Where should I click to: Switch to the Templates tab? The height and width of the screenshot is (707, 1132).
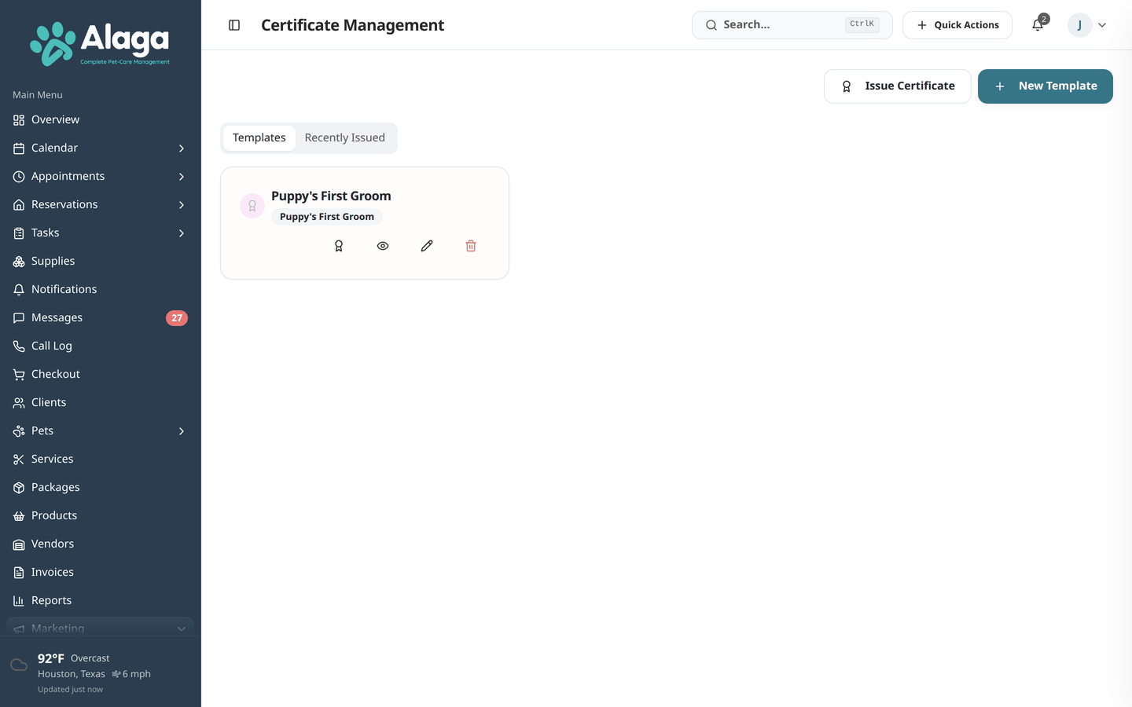[259, 137]
